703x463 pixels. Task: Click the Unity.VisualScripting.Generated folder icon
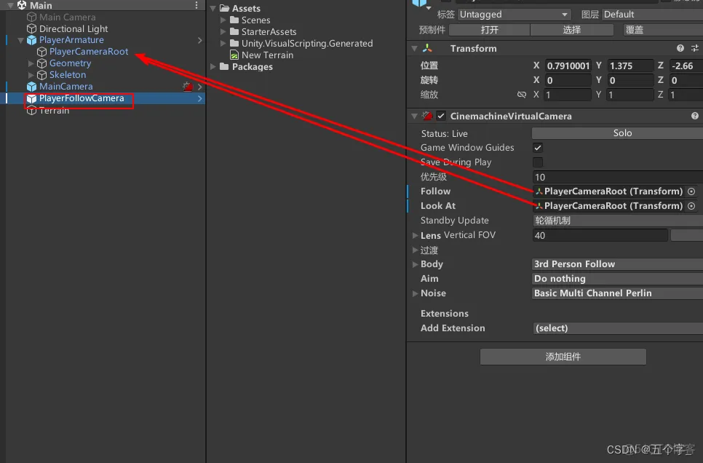[x=234, y=43]
